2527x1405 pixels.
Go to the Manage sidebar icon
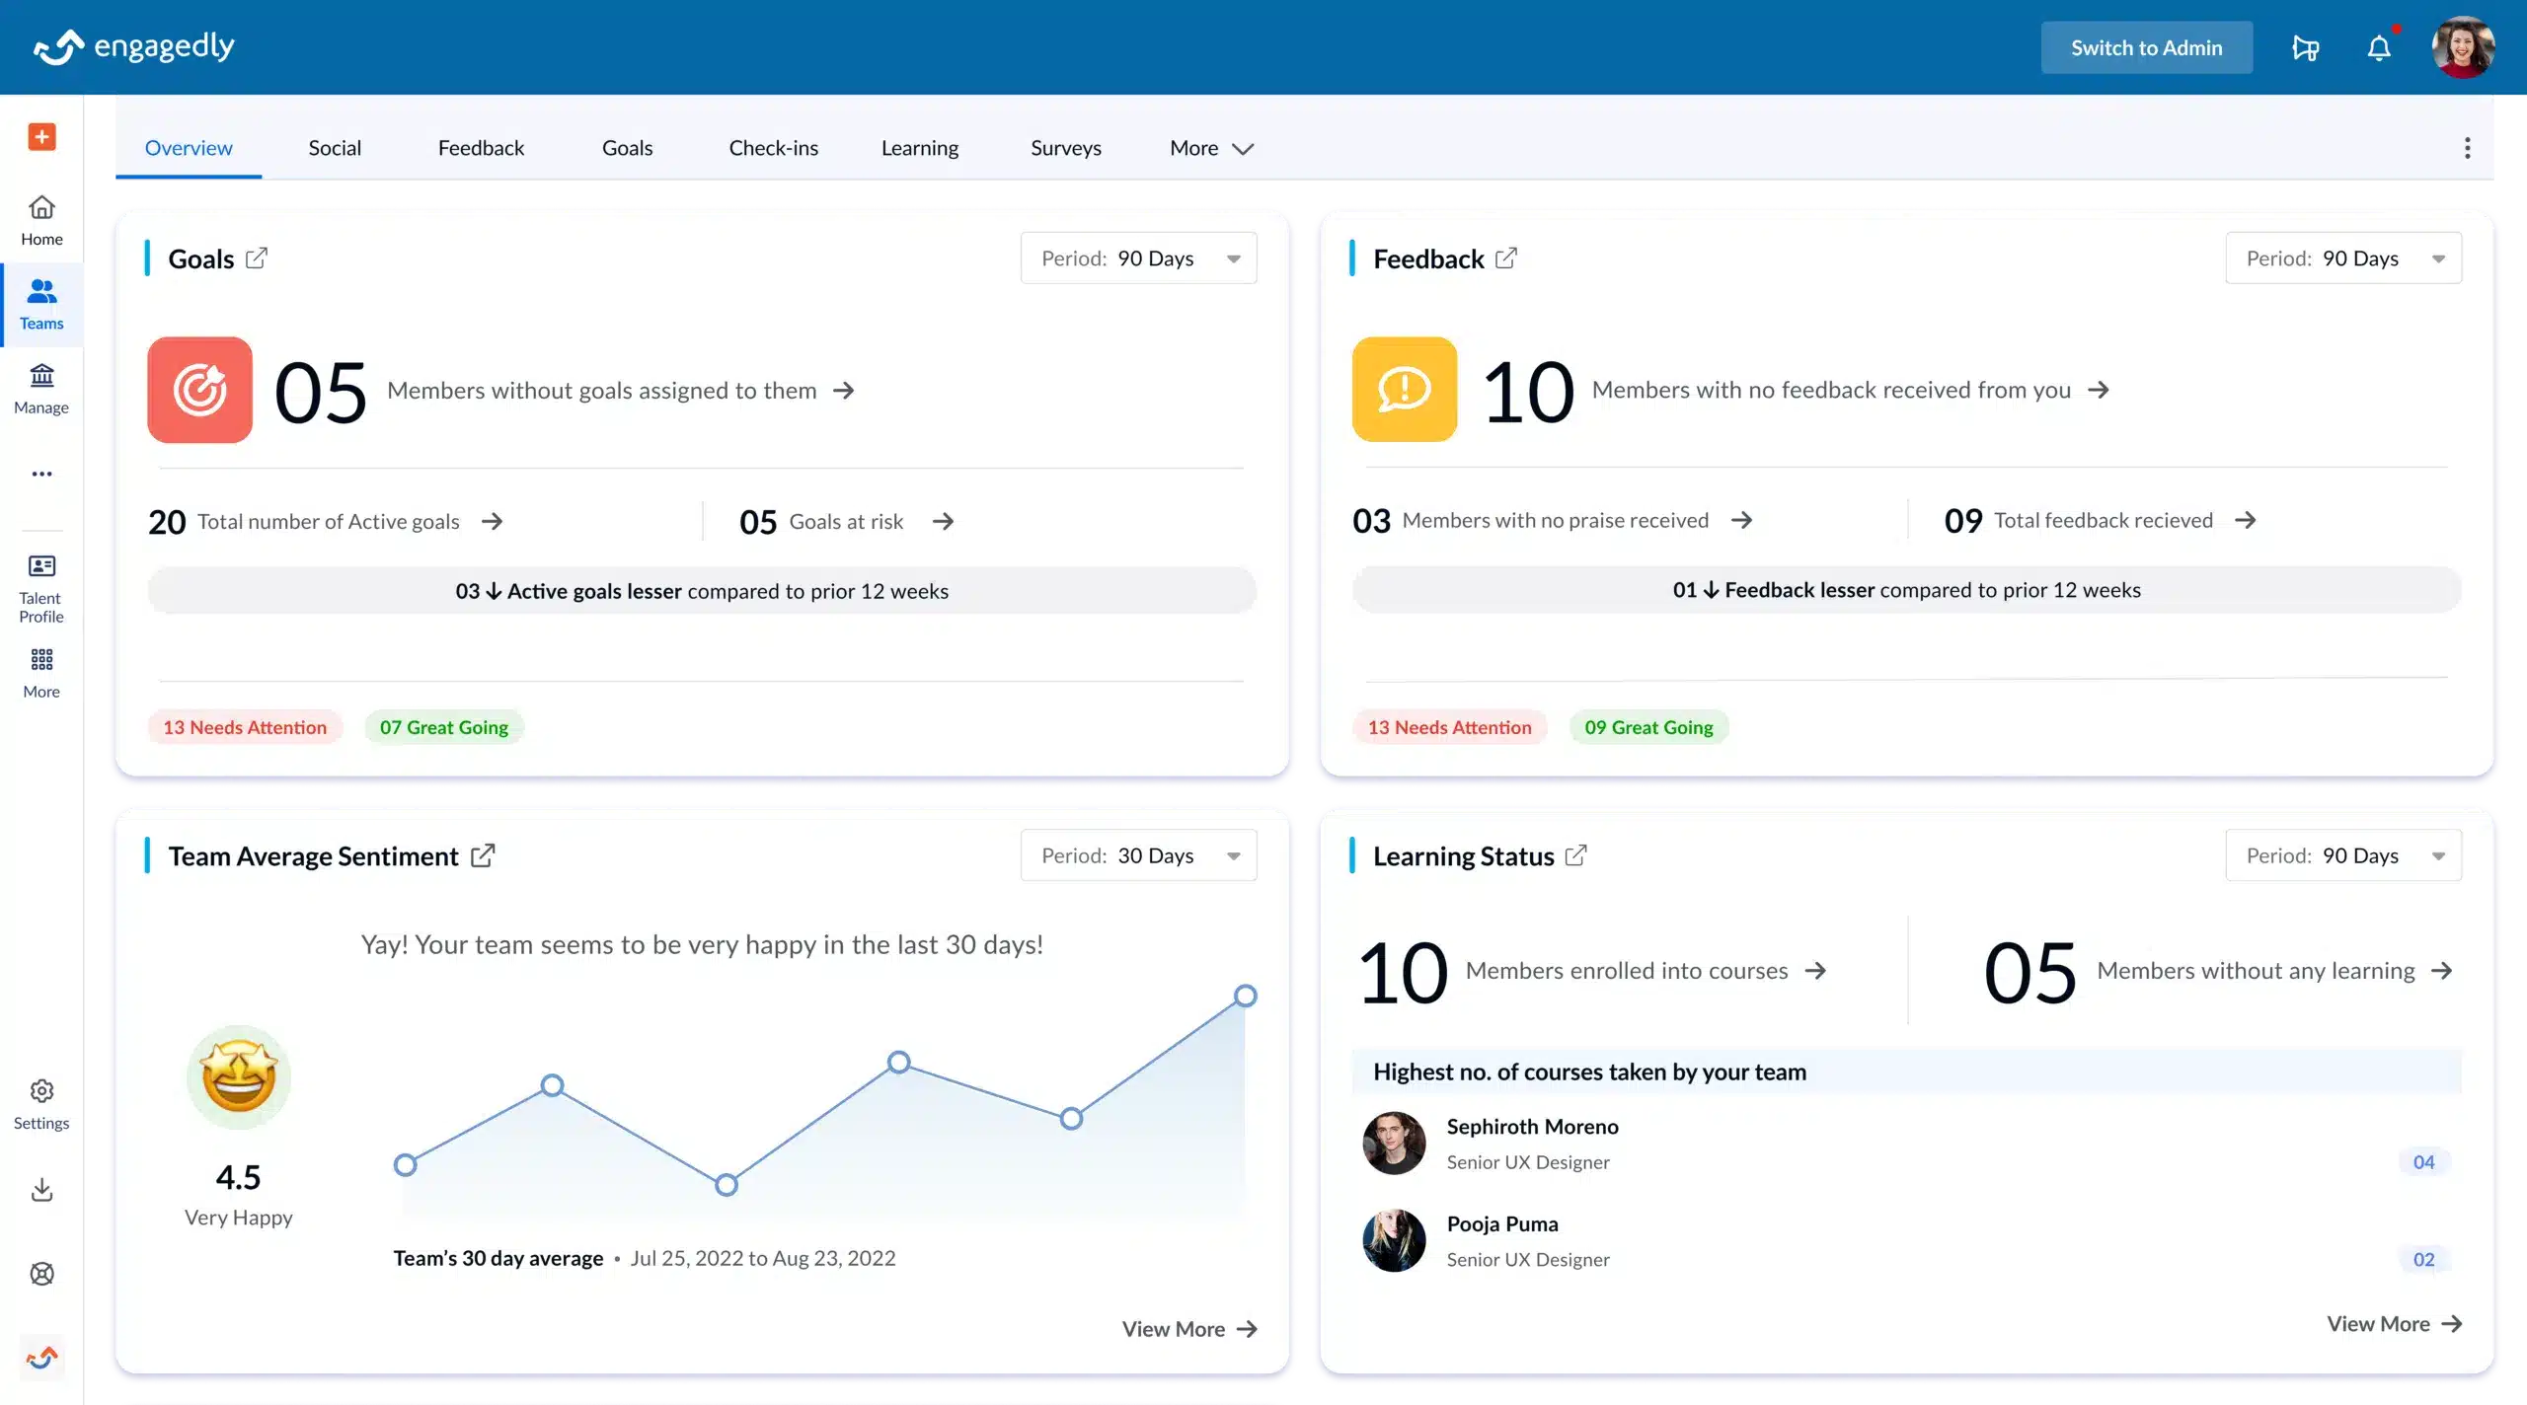point(41,389)
